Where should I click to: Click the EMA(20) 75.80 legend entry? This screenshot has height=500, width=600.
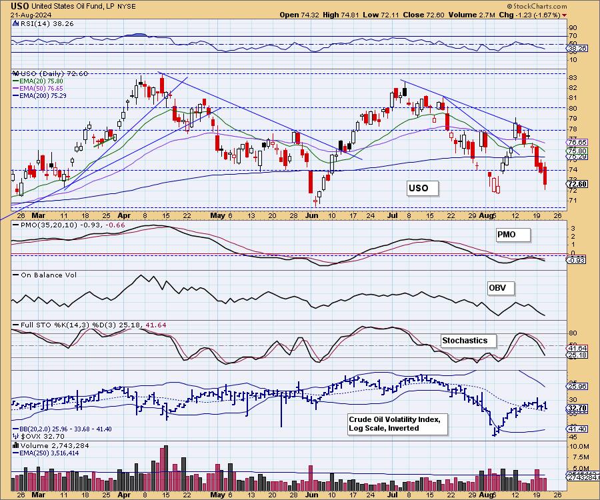click(38, 81)
